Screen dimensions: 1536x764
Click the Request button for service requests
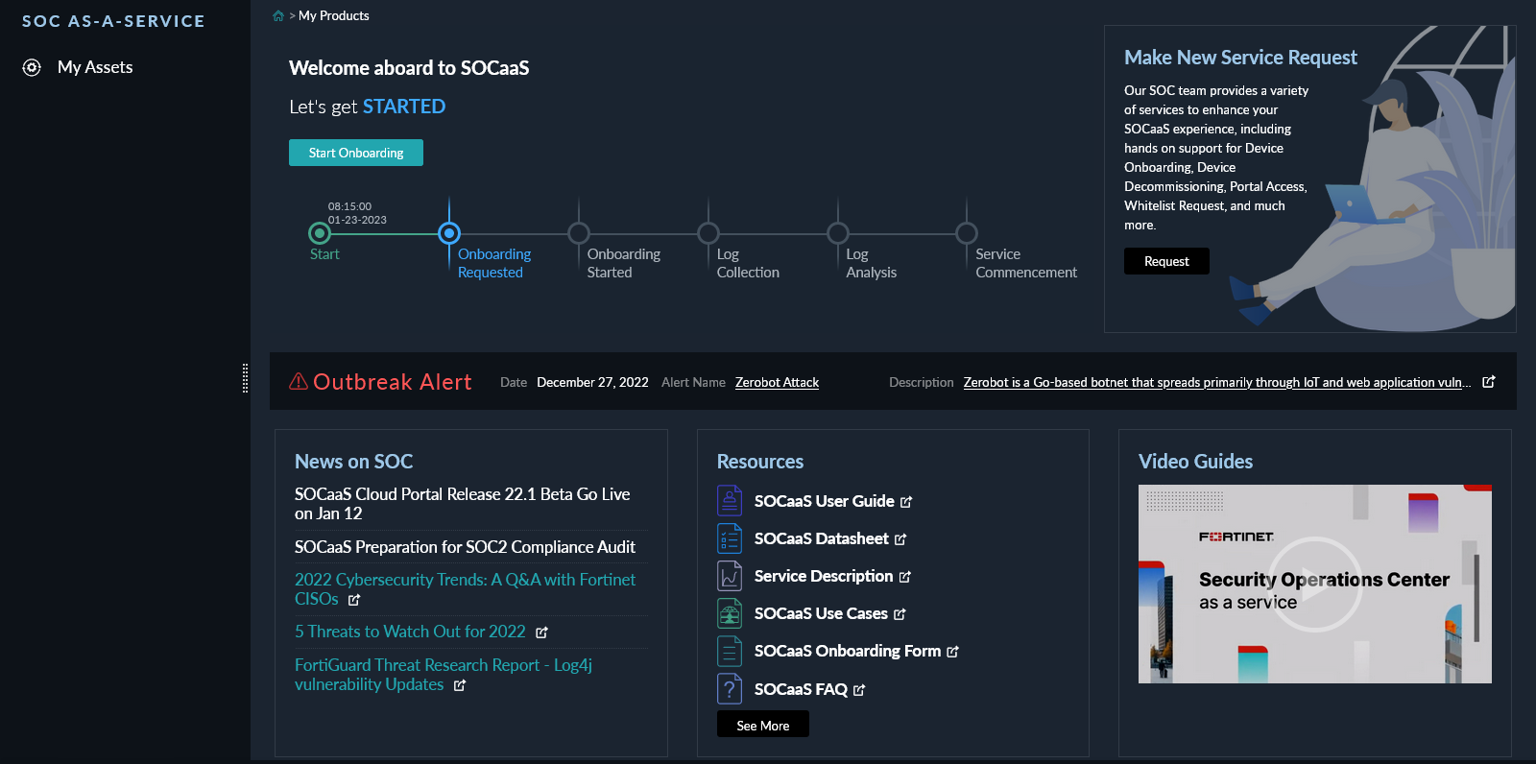tap(1166, 261)
